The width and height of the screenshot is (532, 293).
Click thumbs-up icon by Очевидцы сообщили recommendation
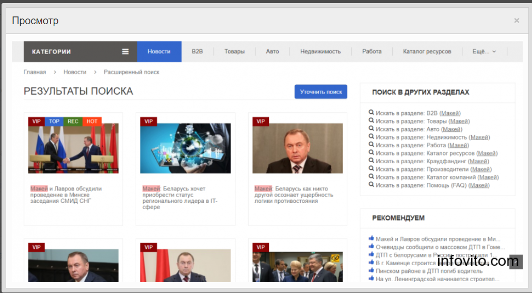pos(371,246)
